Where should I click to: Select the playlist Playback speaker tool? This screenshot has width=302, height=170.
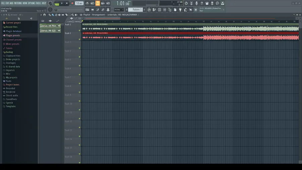tap(76, 15)
